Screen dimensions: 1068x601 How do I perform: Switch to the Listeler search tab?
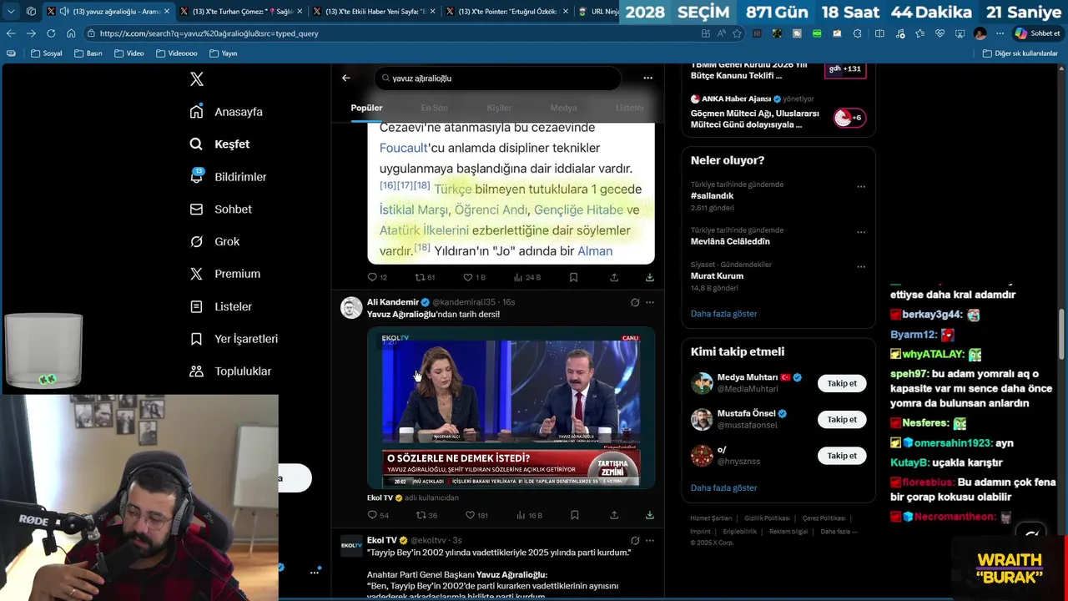pyautogui.click(x=630, y=108)
